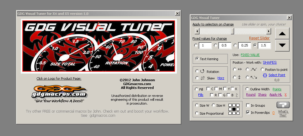
Task: Click the Horz skew link
Action: pos(221,78)
